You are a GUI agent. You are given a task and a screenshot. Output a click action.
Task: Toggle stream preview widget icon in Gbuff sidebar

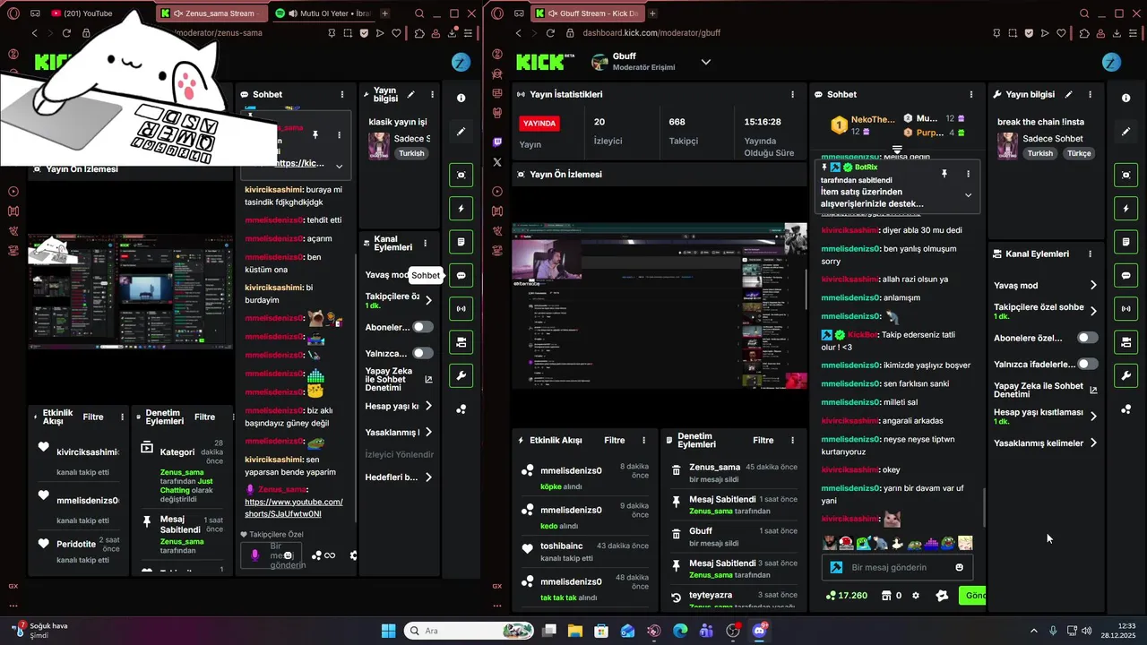(1125, 175)
